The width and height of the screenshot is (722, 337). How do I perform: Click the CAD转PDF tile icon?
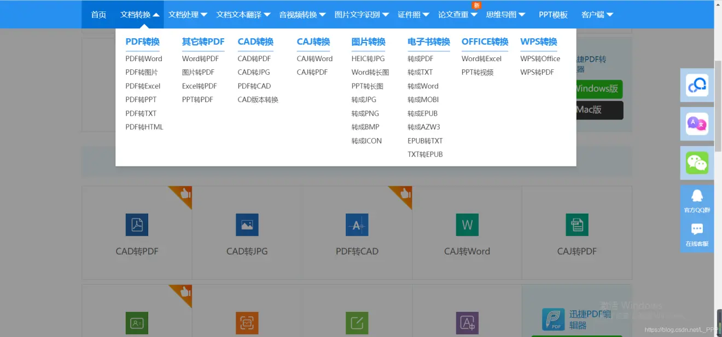point(137,225)
